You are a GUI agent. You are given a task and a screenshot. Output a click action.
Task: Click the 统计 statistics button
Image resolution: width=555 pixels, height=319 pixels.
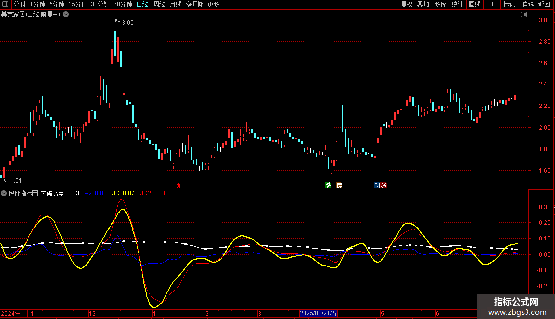point(457,4)
